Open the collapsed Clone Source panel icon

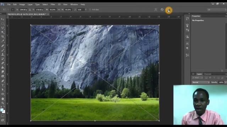tap(187, 37)
